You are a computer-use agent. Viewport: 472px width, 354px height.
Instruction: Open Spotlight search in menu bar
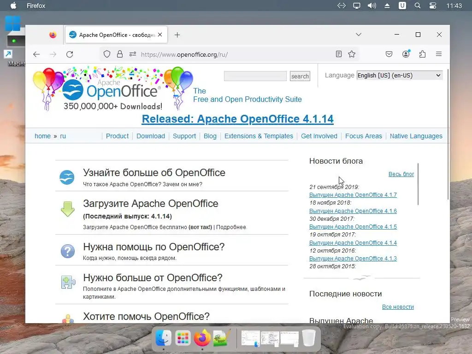click(x=417, y=6)
